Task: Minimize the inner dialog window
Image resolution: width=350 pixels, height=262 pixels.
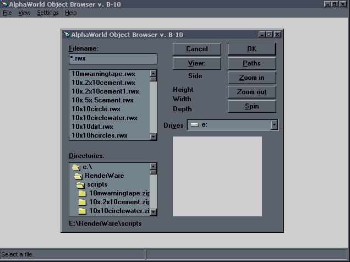Action: pyautogui.click(x=262, y=34)
